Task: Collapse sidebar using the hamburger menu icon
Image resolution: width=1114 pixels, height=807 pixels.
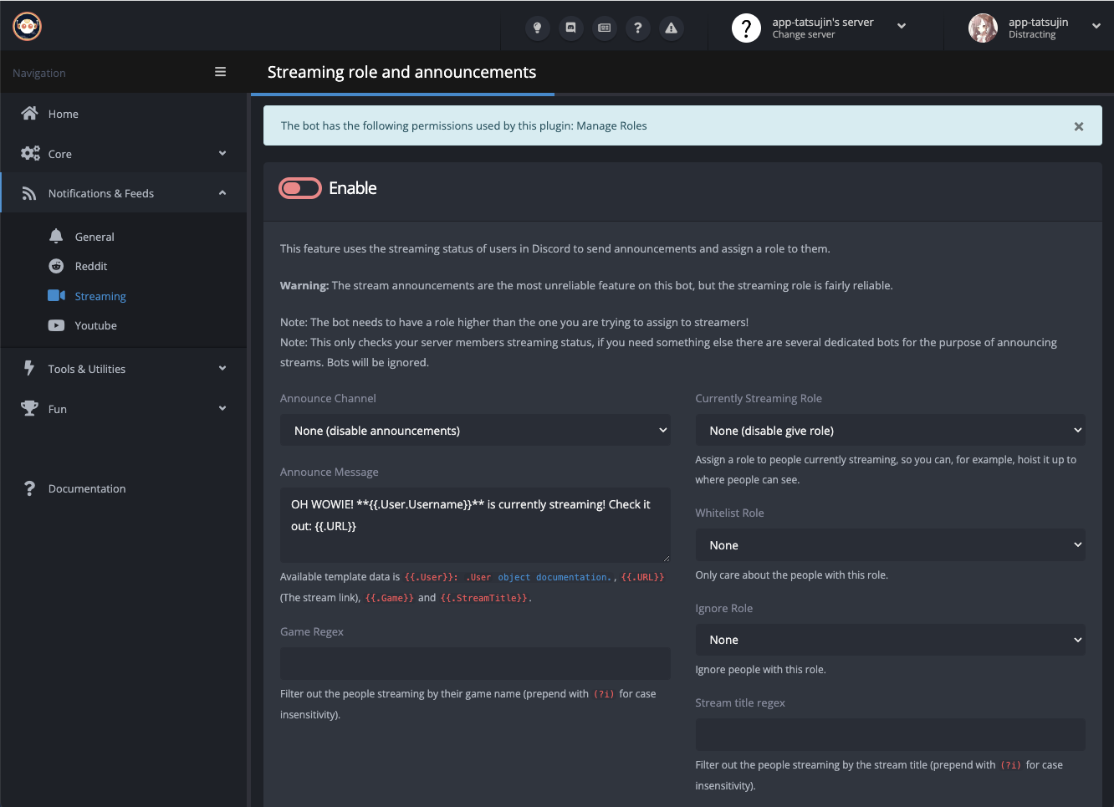Action: click(221, 72)
